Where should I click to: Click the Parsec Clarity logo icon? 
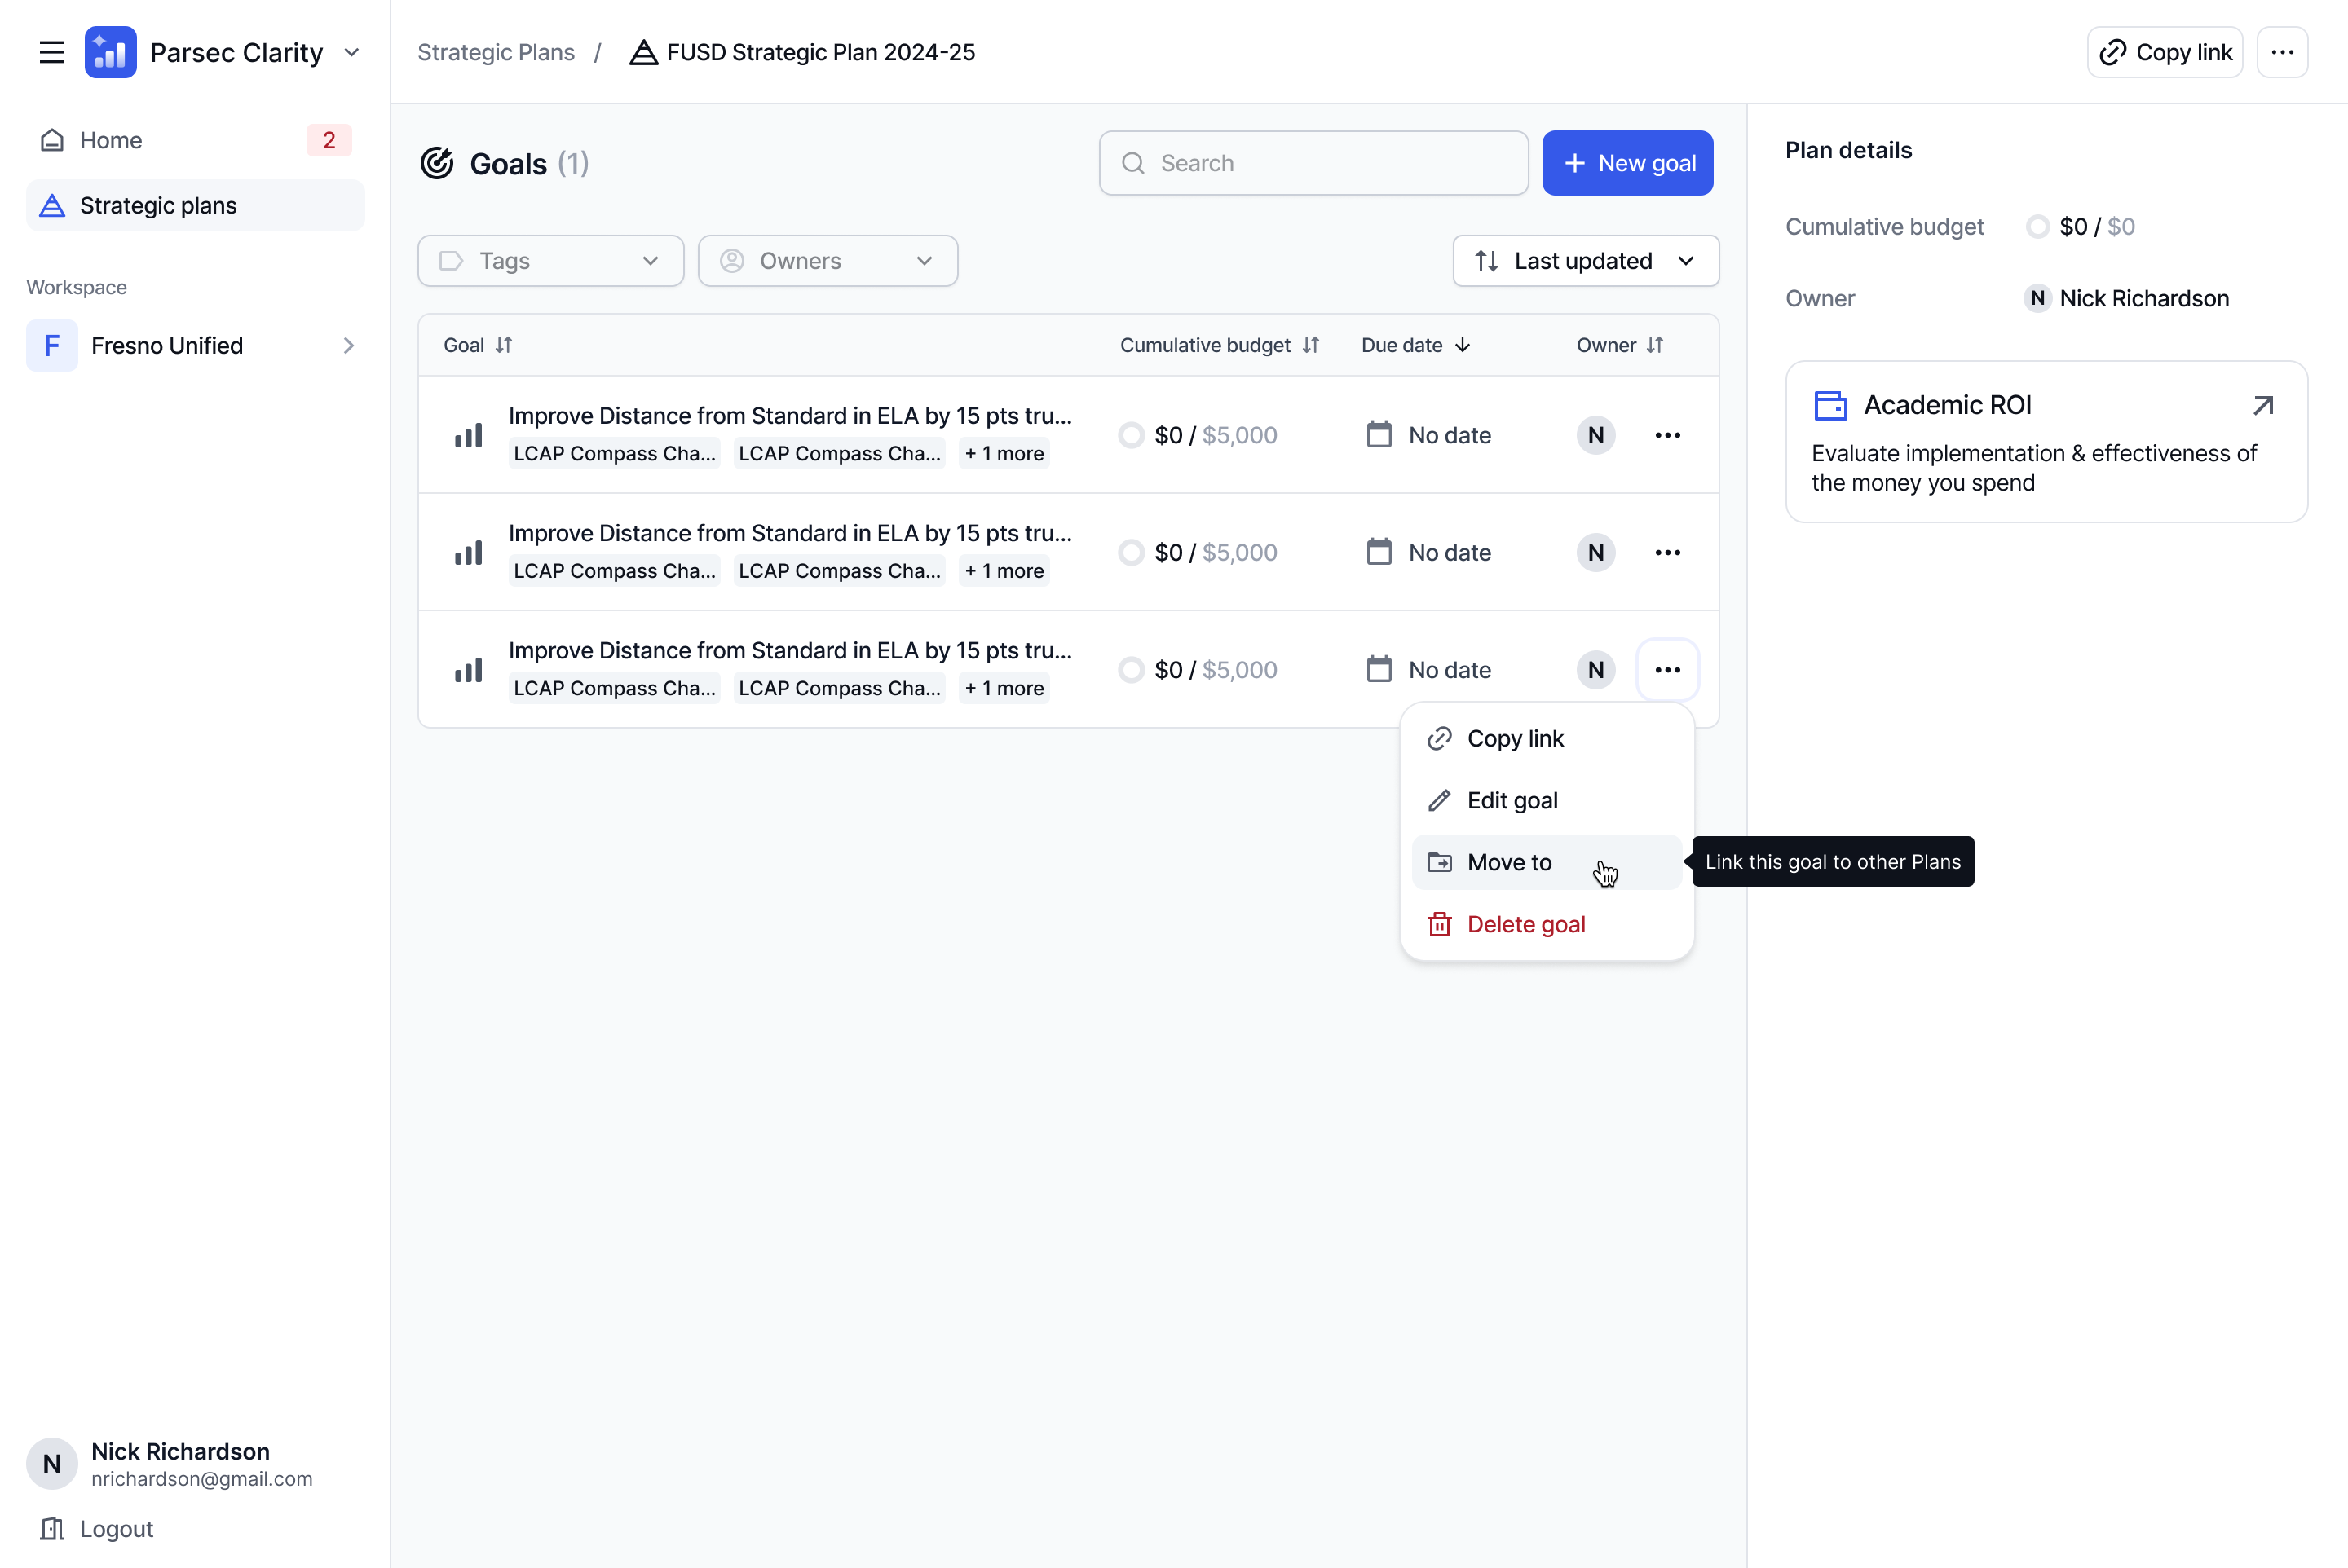110,52
